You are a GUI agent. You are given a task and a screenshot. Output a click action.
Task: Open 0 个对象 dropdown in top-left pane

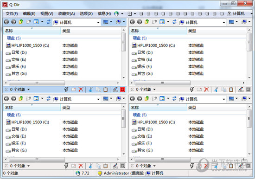29,89
